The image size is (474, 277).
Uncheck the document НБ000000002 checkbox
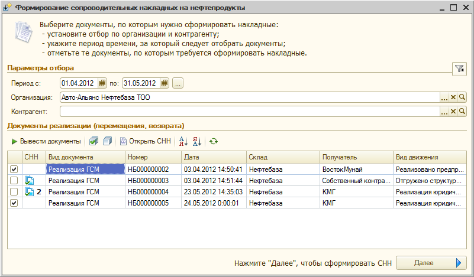14,170
